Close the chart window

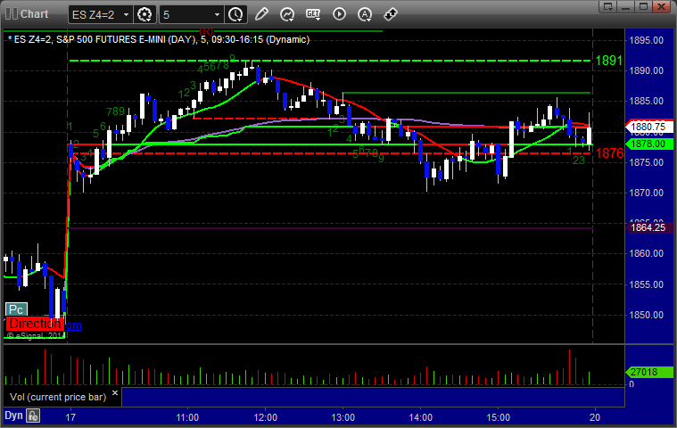(661, 6)
